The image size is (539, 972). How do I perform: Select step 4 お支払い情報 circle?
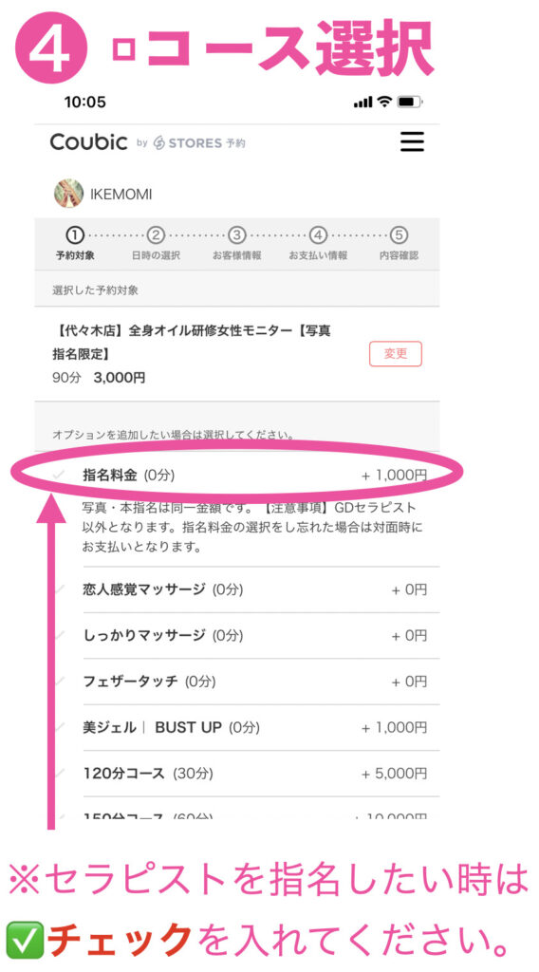click(x=318, y=235)
